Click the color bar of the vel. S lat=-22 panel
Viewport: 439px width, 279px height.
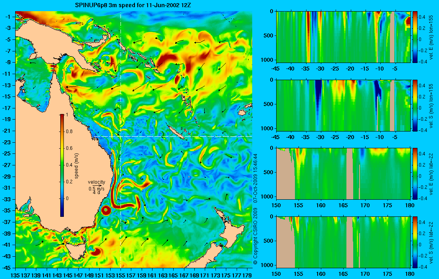(415, 242)
